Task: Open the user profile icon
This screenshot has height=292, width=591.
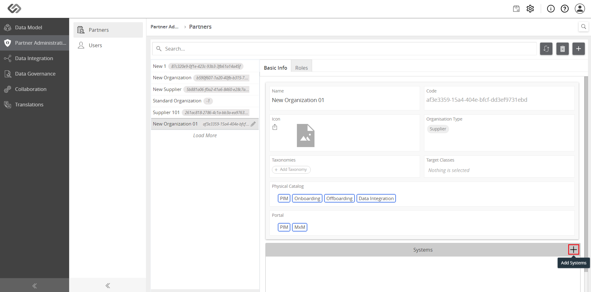Action: [580, 9]
